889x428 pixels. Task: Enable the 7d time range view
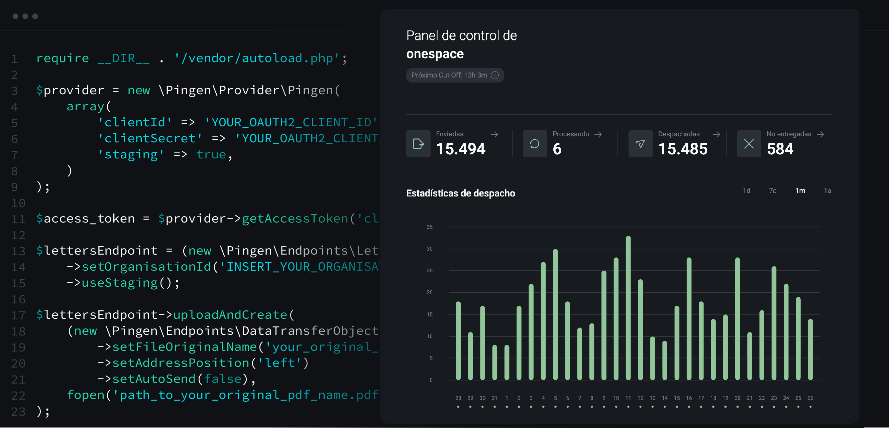pos(773,190)
